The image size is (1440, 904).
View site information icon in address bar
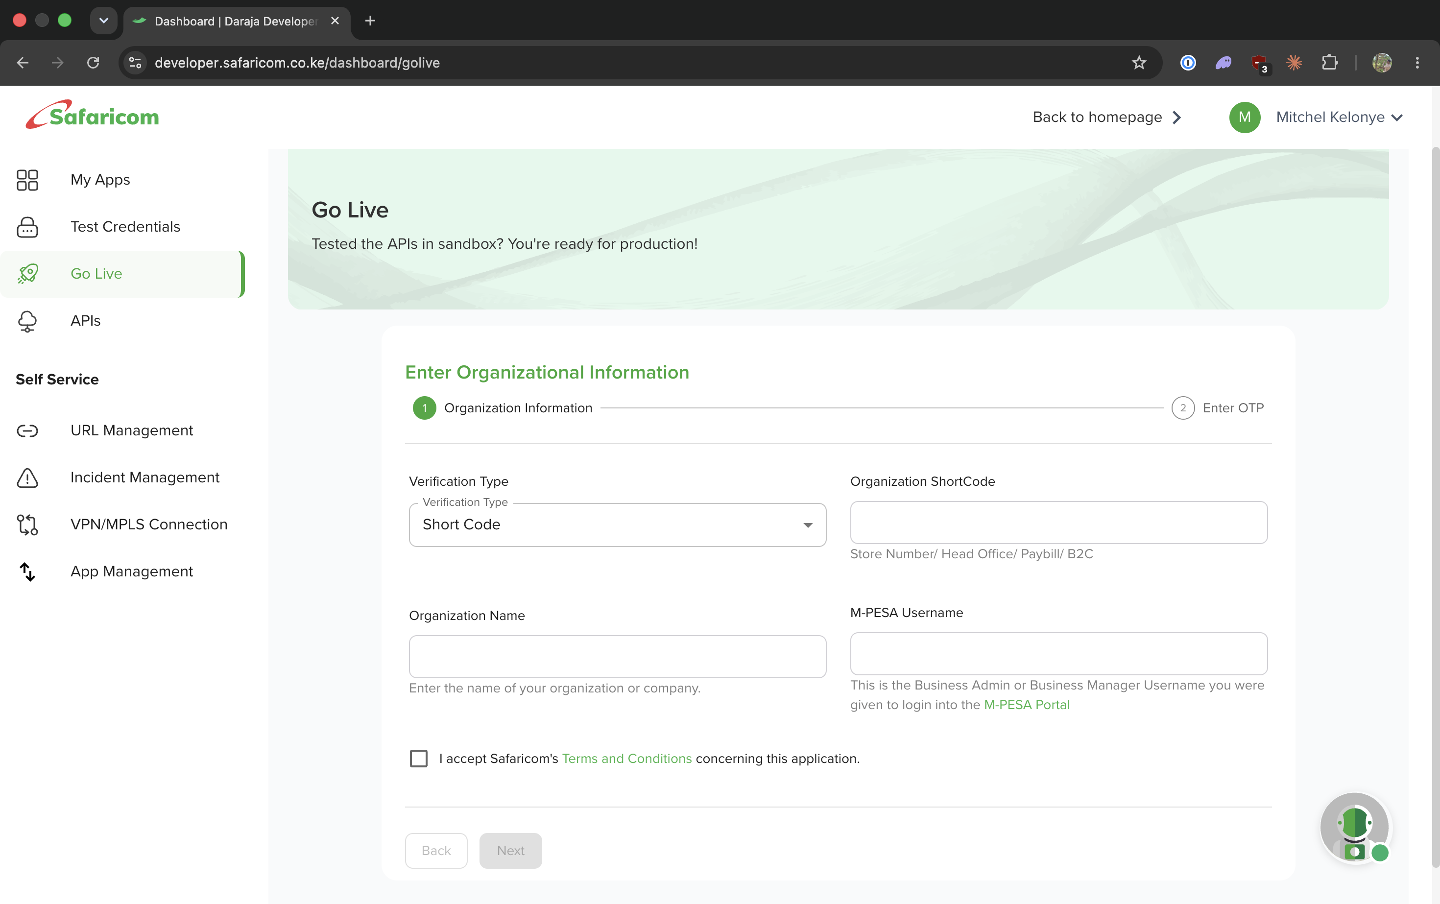click(135, 63)
